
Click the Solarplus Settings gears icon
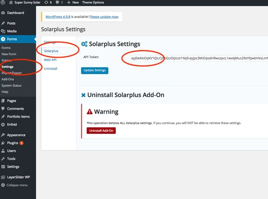tap(84, 44)
